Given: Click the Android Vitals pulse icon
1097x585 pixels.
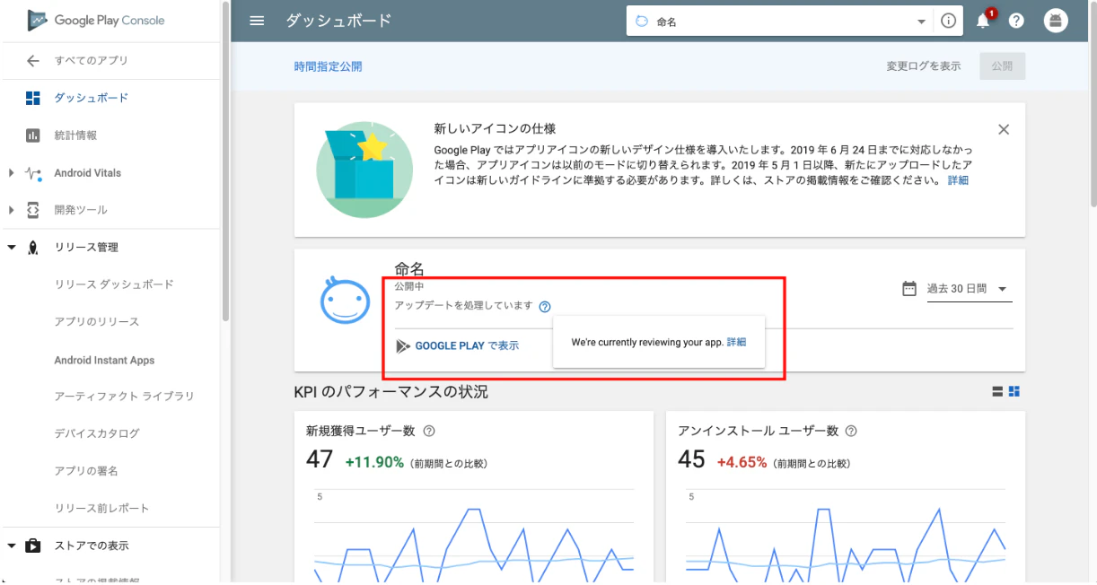Looking at the screenshot, I should point(33,173).
